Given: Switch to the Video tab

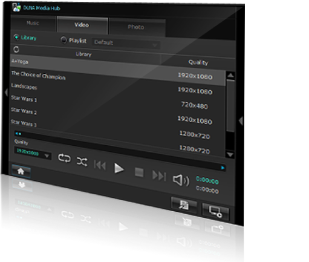Looking at the screenshot, I should (82, 25).
